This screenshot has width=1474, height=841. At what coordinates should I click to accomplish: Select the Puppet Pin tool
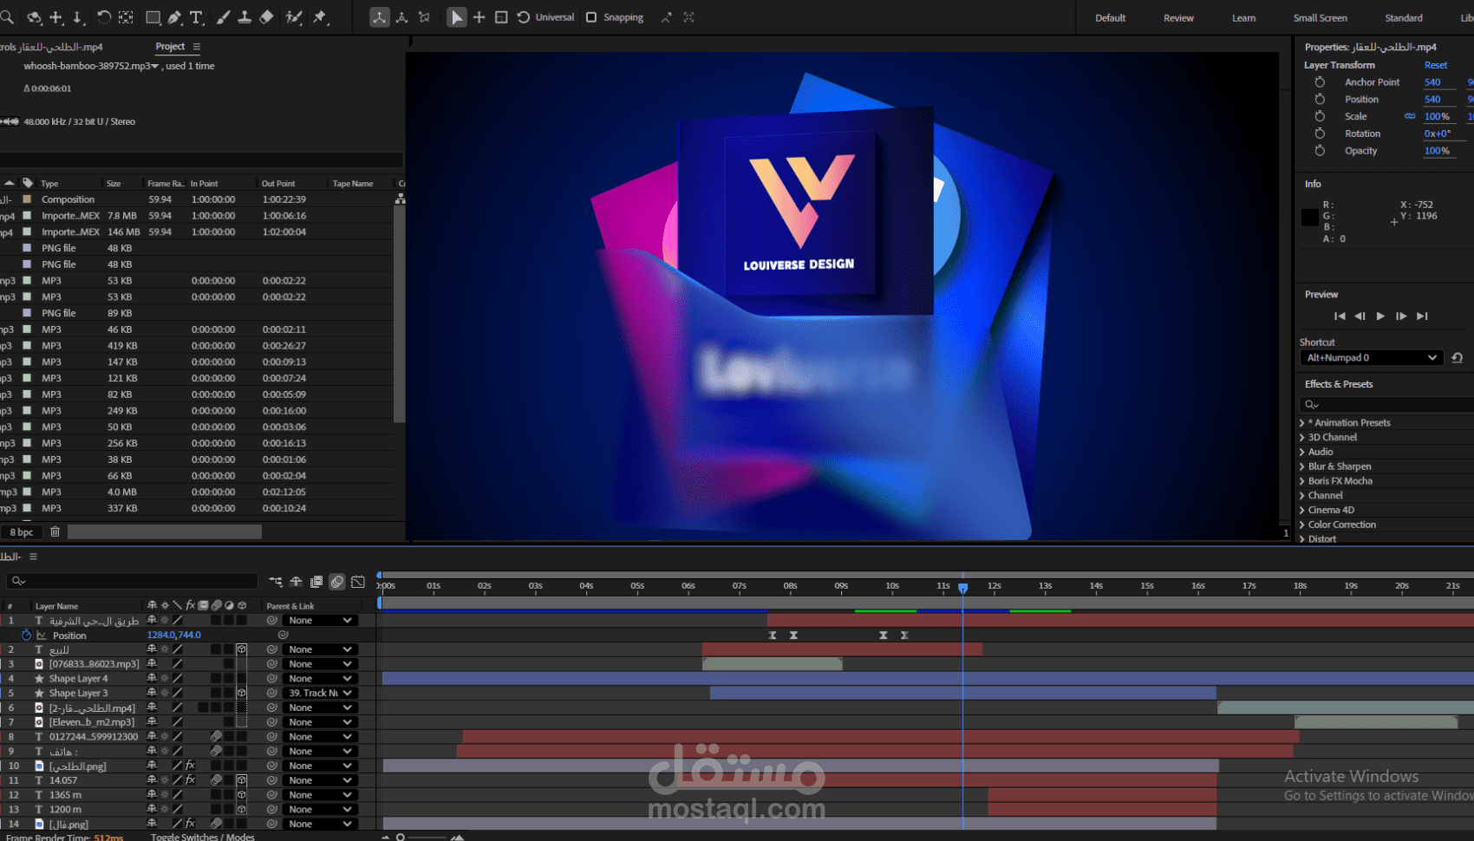coord(321,17)
